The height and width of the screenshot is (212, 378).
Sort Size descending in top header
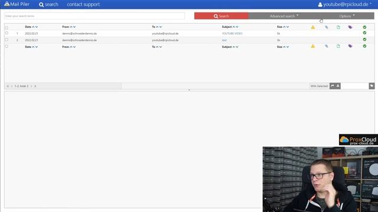(x=288, y=27)
